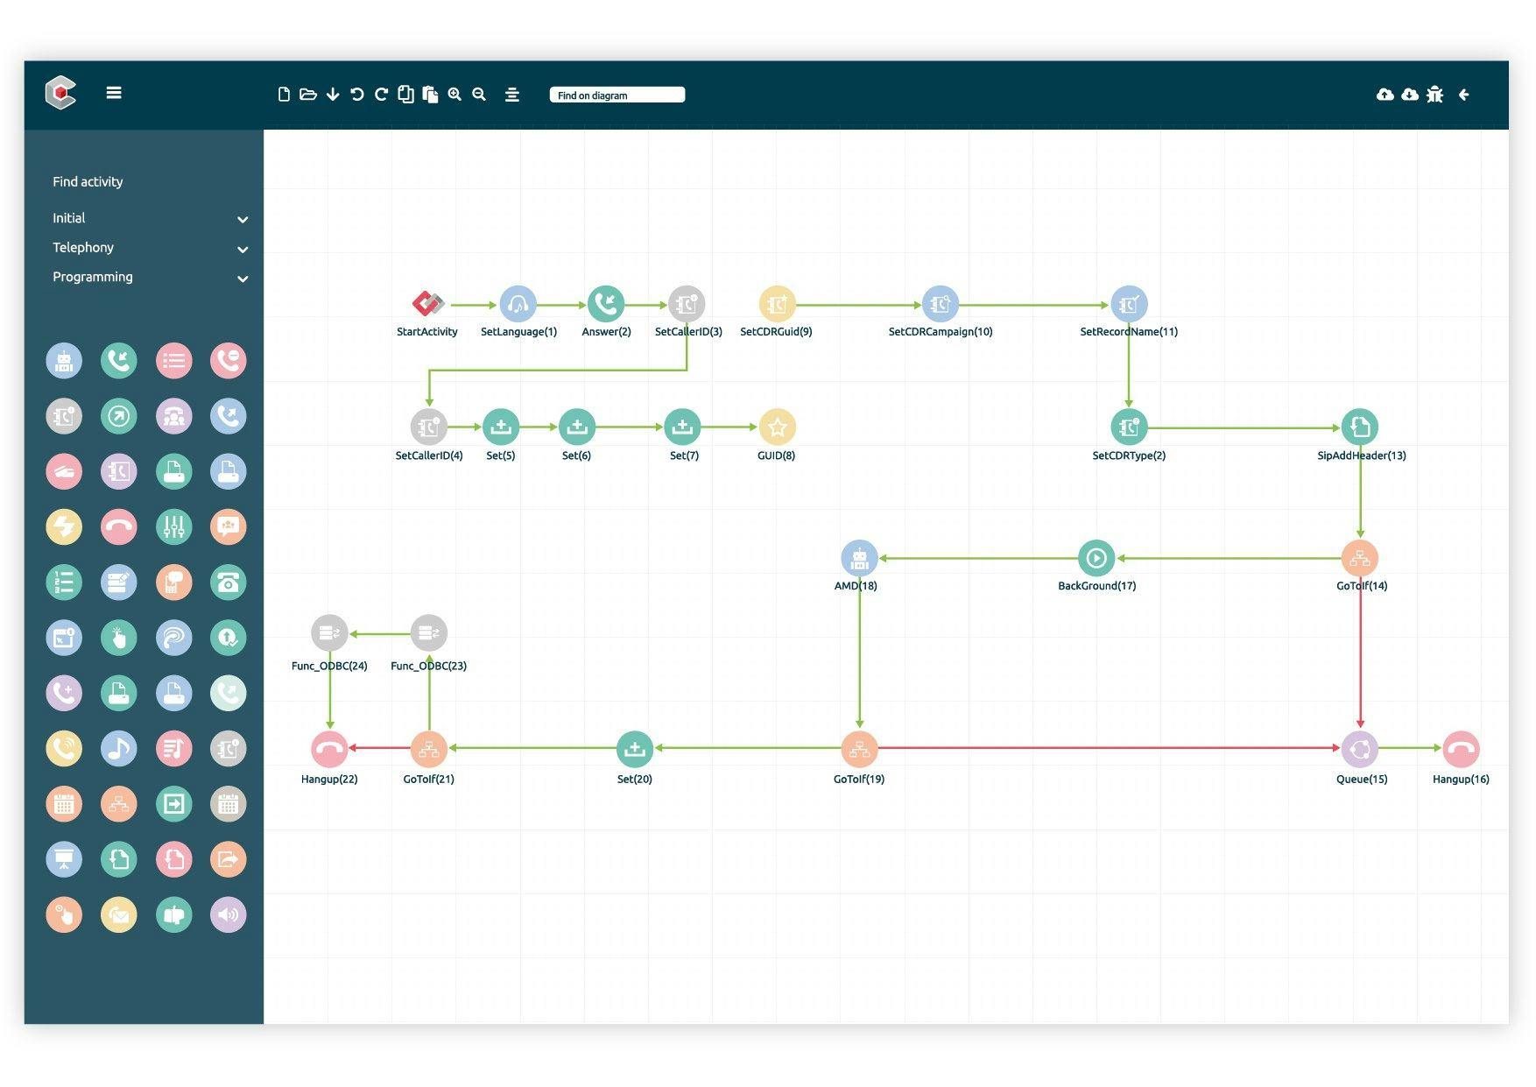Copy the selected activity
This screenshot has width=1536, height=1087.
coord(405,95)
